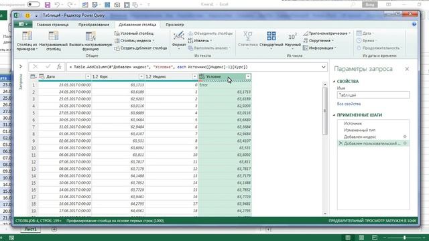Screen dimensions: 429x241
Task: Select Excel sheet tab Лист1
Action: 31,229
